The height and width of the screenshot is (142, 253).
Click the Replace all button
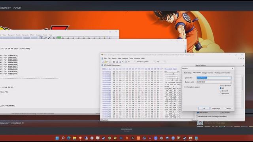pyautogui.click(x=216, y=108)
